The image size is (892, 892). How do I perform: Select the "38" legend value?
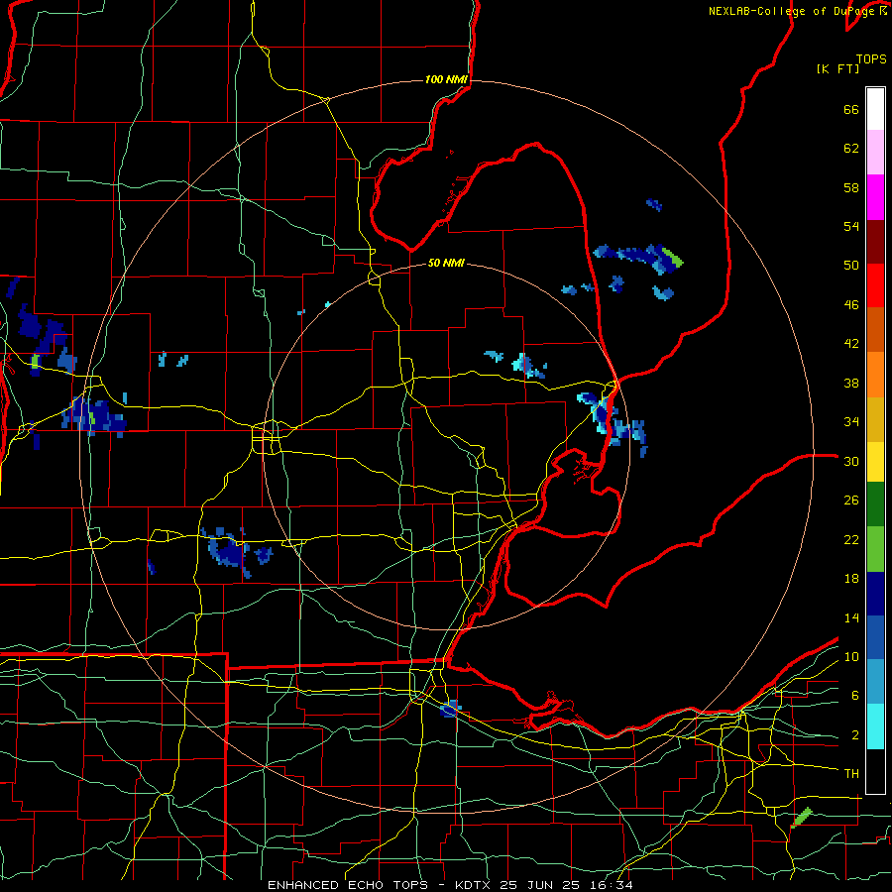[851, 383]
